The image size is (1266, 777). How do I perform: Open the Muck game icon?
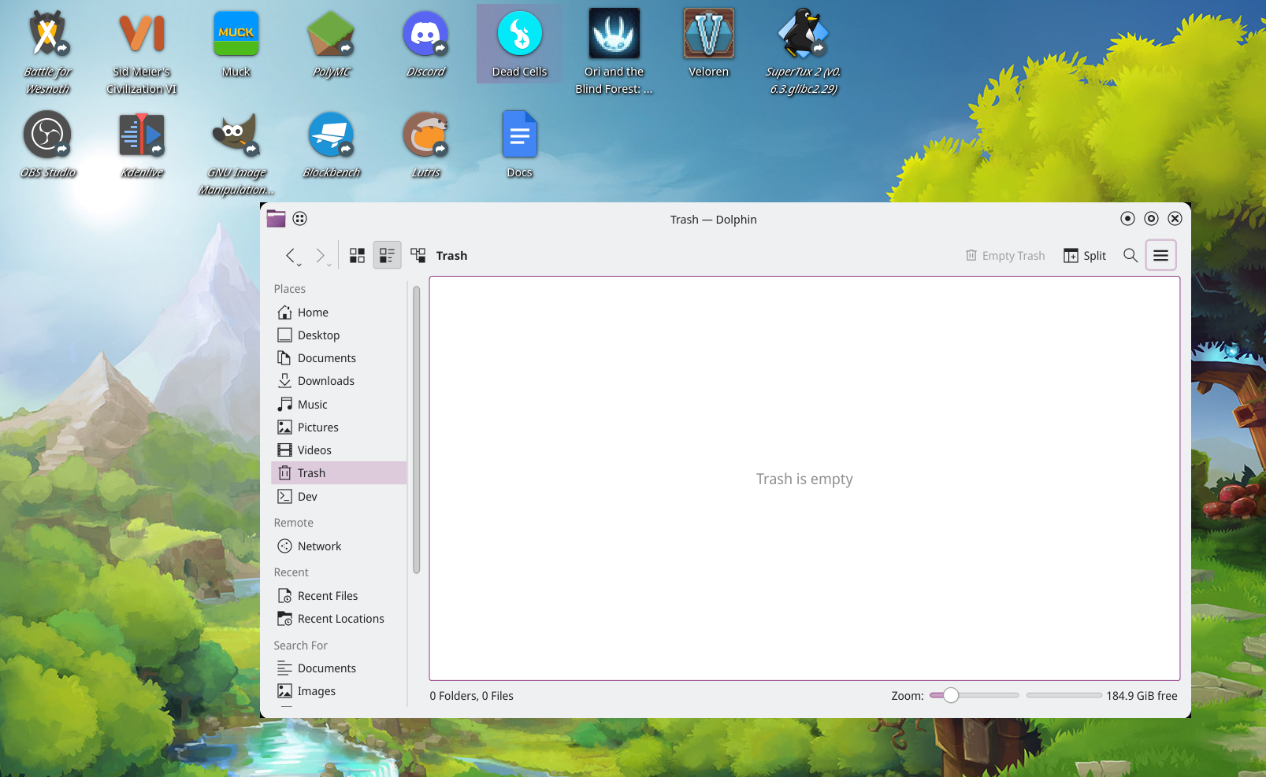236,43
